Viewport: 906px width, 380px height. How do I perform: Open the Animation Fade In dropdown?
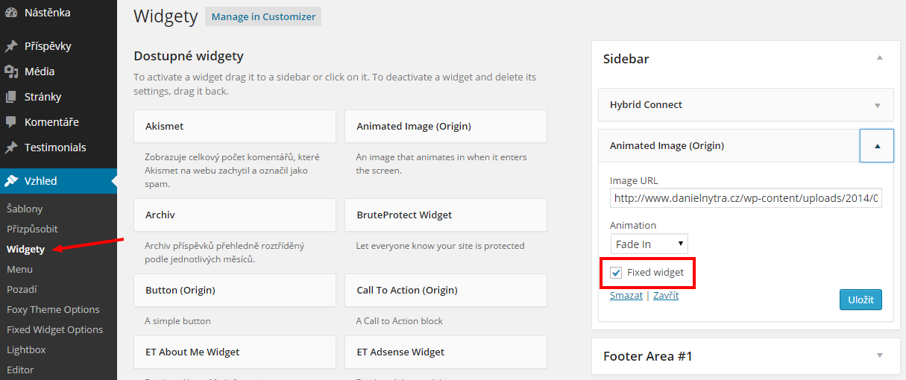pos(649,244)
